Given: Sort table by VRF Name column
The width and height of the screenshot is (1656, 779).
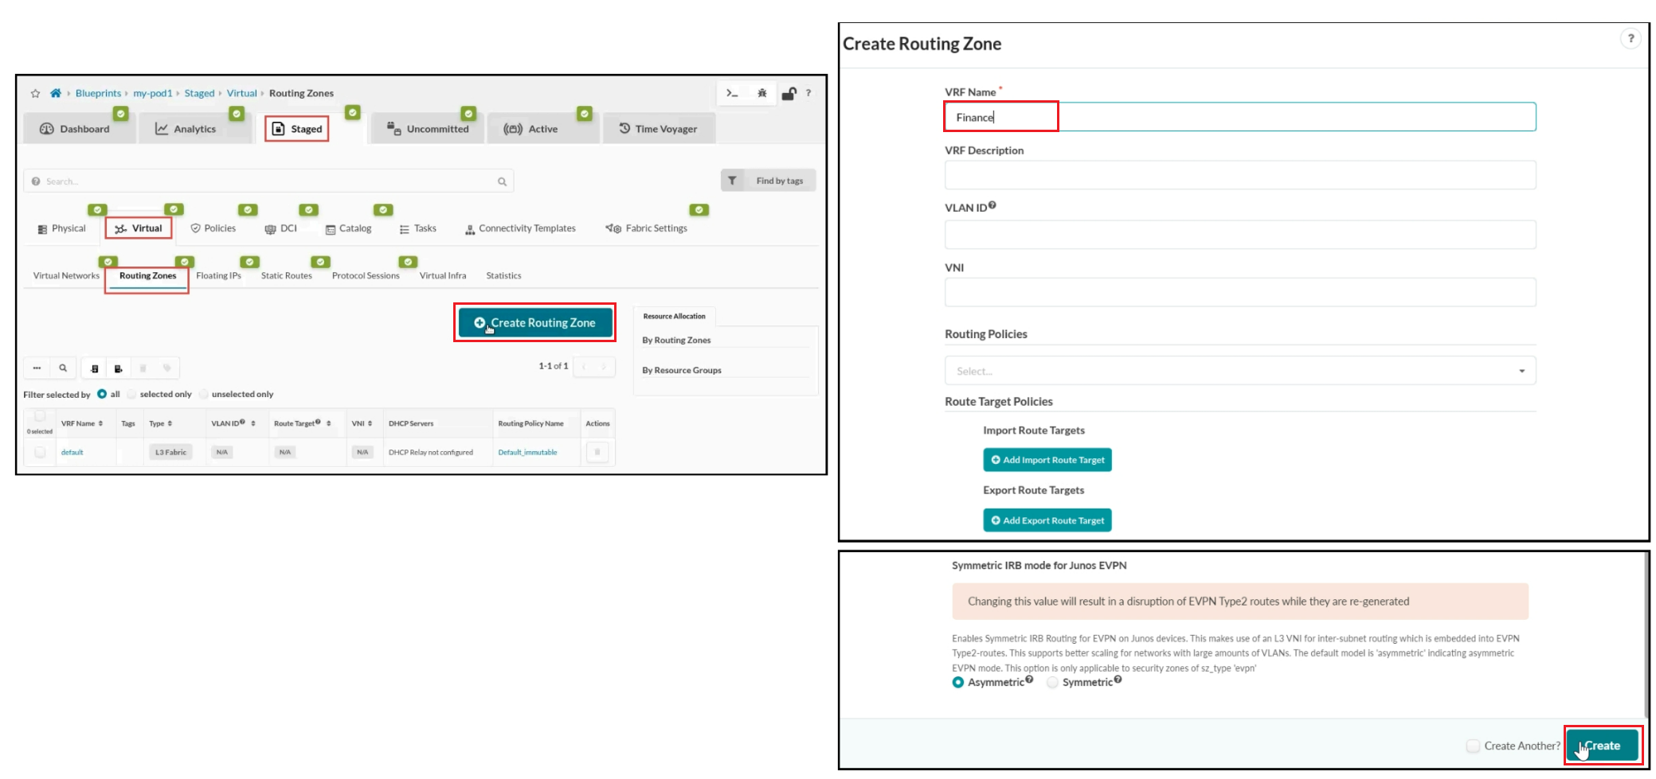Looking at the screenshot, I should coord(82,423).
